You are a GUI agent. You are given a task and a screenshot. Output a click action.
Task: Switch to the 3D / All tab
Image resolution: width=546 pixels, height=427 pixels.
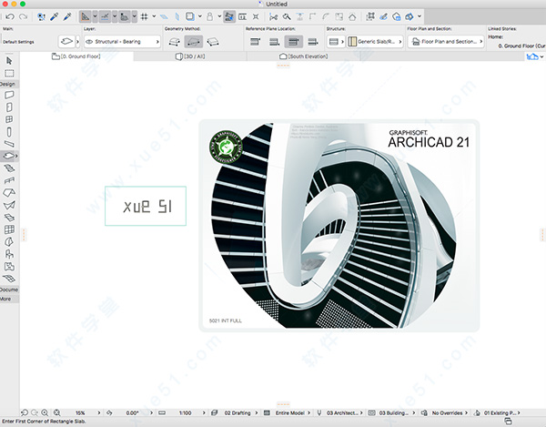pyautogui.click(x=190, y=56)
